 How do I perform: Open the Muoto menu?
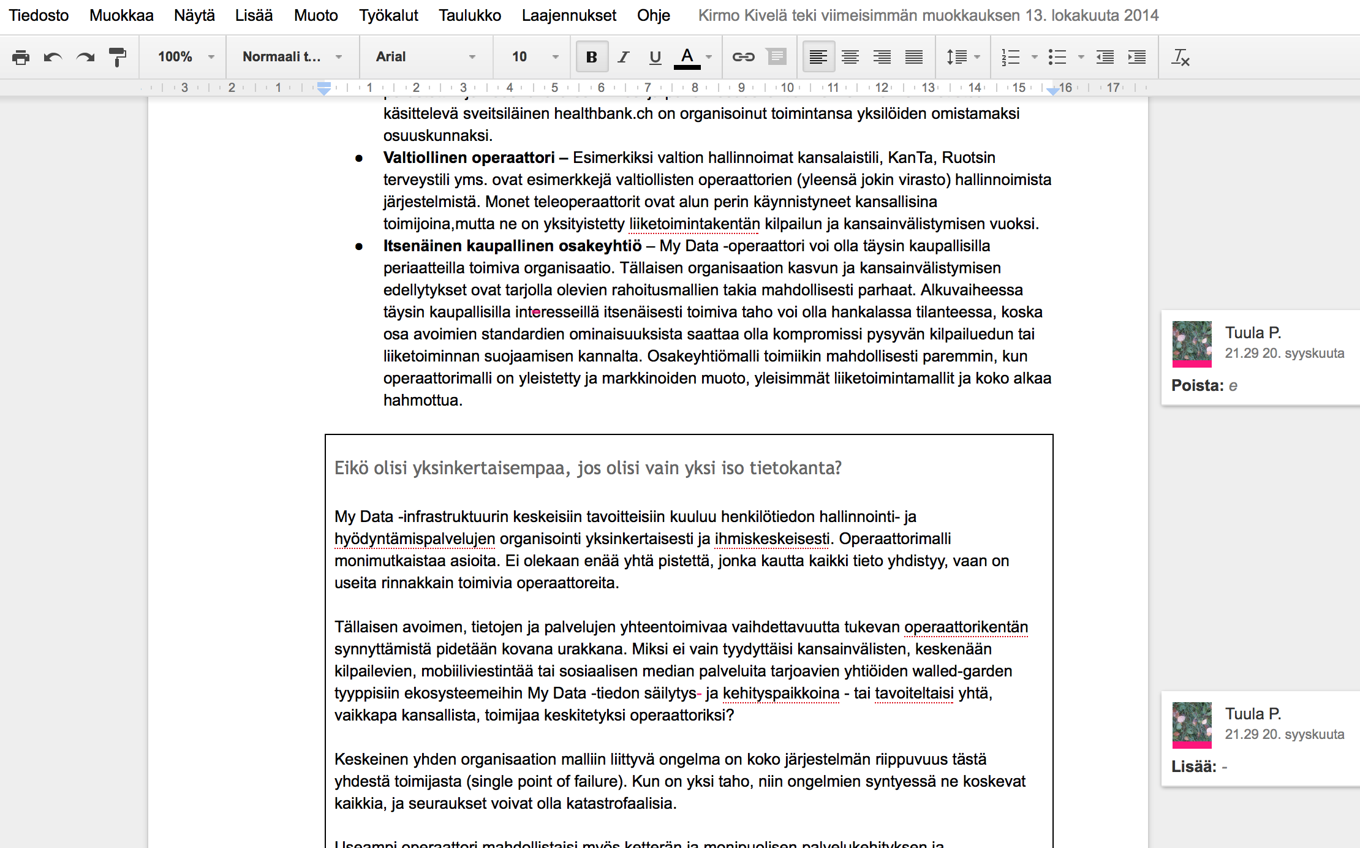315,15
